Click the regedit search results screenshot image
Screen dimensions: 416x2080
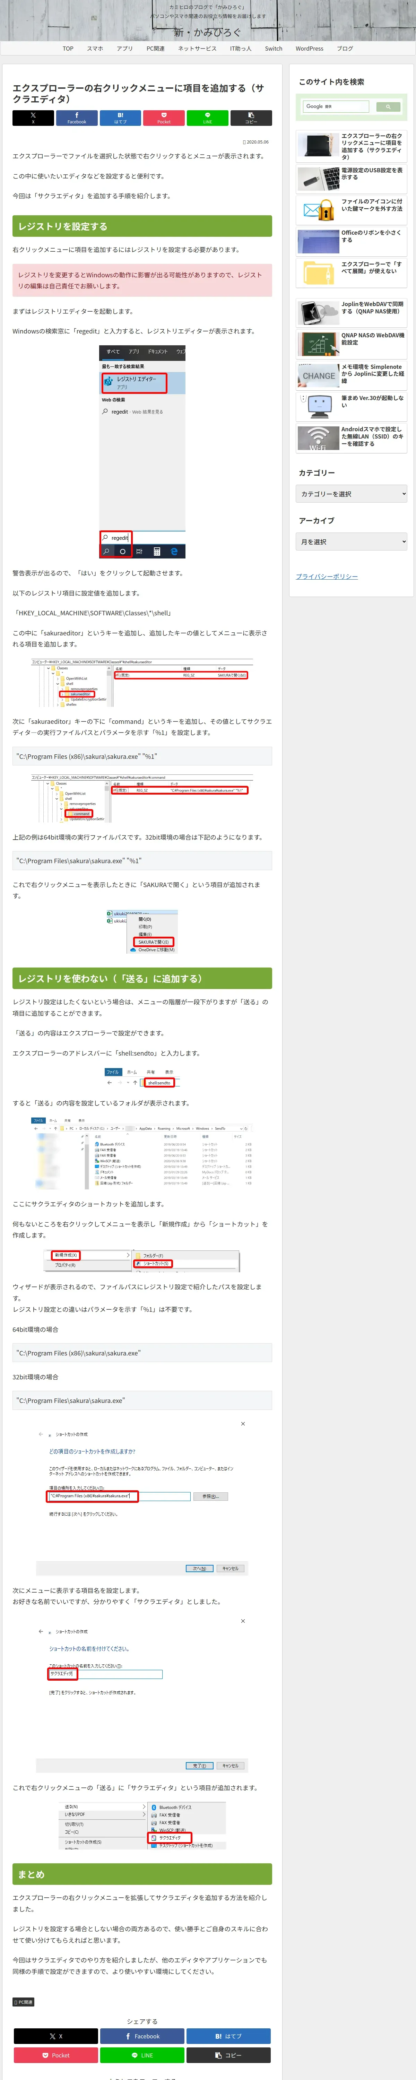142,451
